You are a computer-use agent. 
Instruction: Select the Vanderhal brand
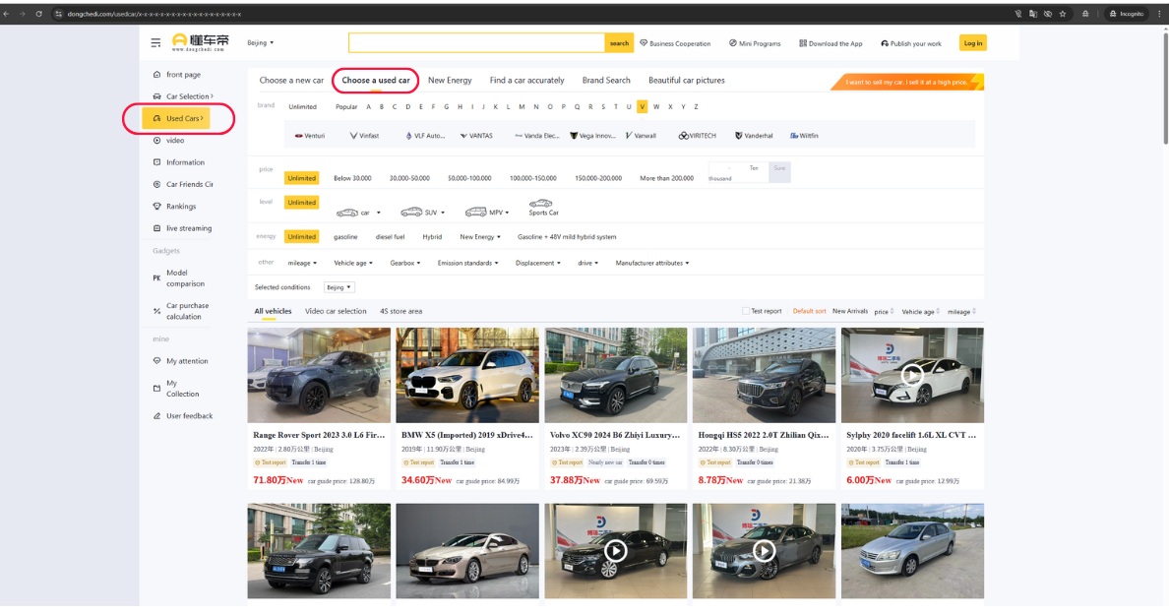tap(754, 136)
